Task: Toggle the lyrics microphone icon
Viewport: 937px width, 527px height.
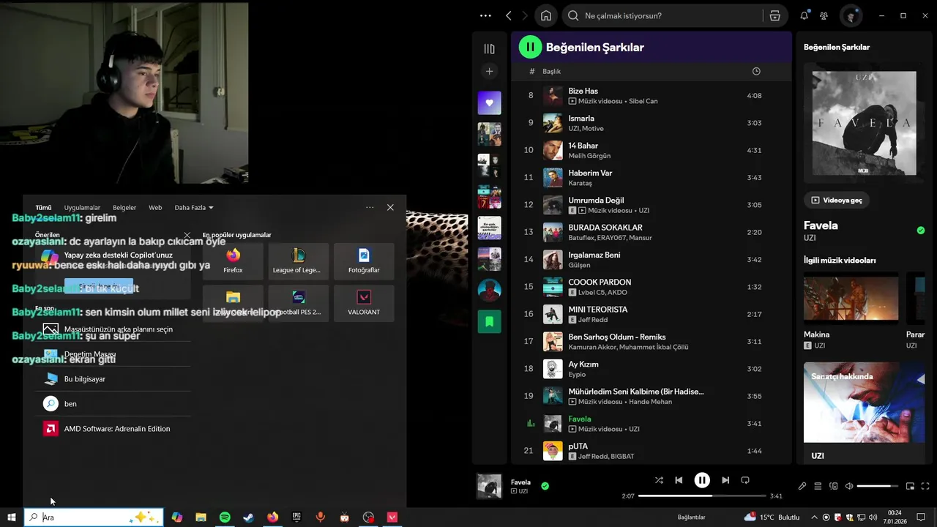Action: click(802, 486)
